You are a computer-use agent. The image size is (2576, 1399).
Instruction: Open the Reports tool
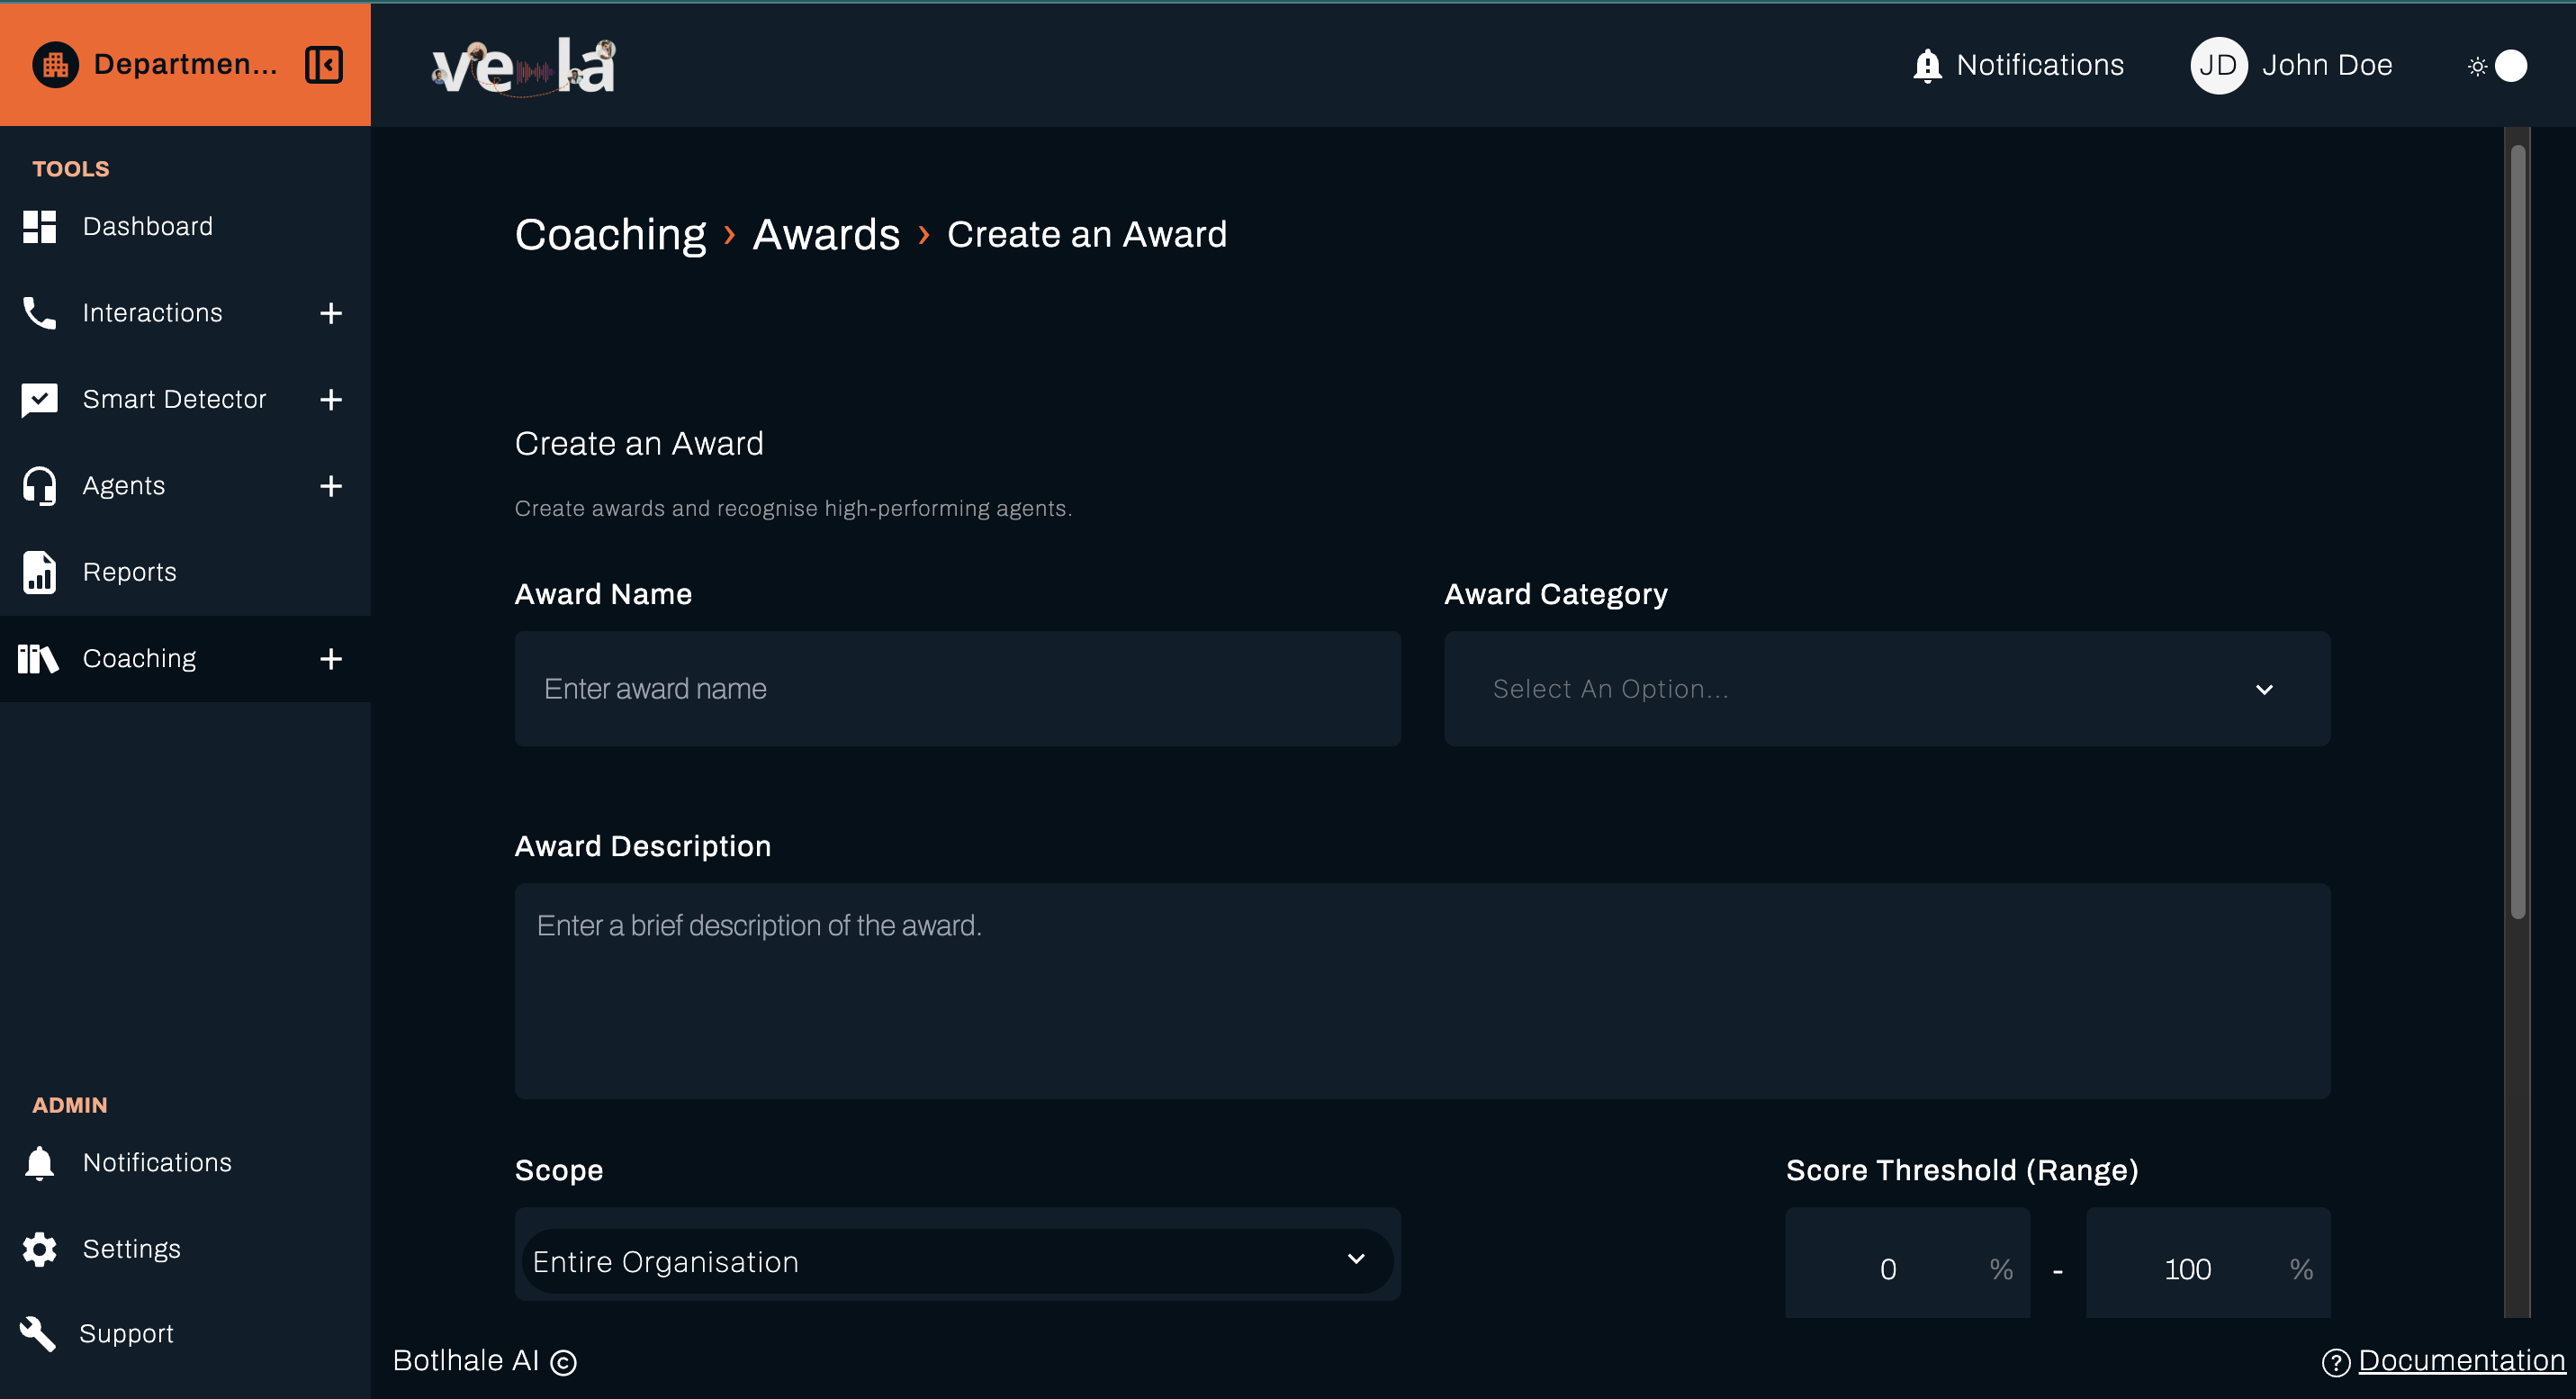click(129, 571)
